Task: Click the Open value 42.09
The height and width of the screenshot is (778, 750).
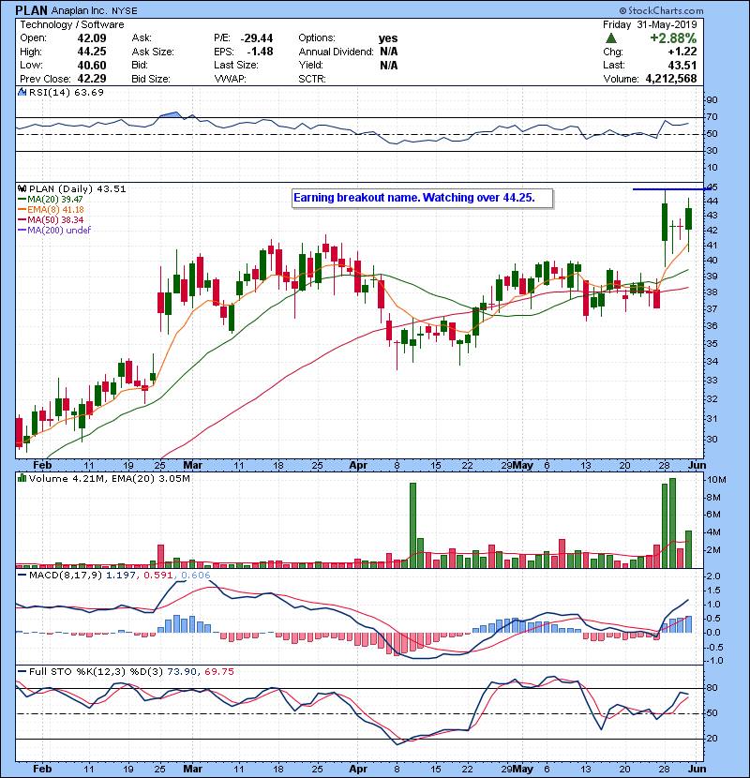Action: point(91,38)
